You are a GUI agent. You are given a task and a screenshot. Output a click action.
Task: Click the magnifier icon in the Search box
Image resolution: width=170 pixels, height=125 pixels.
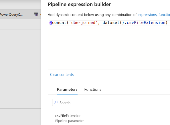56,102
